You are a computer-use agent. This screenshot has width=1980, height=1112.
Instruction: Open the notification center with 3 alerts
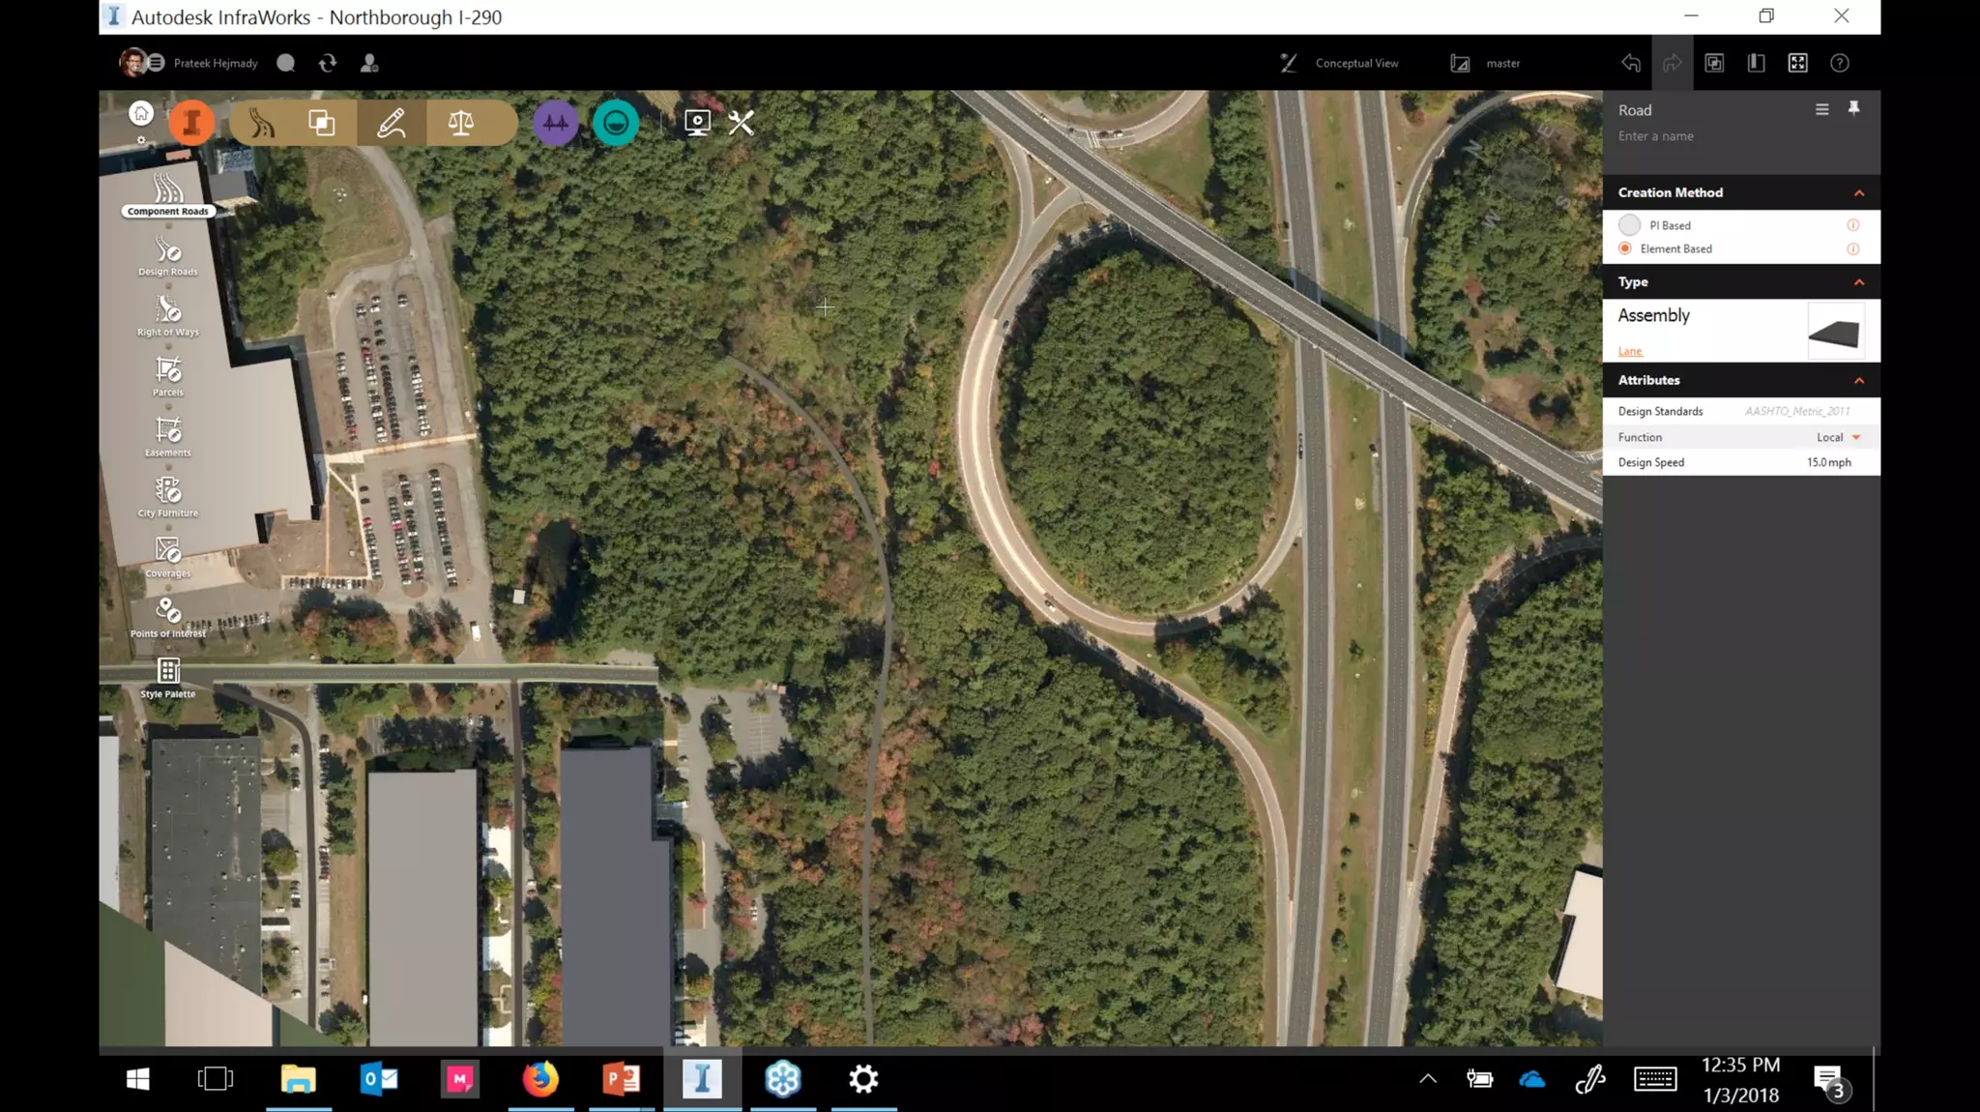[x=1830, y=1082]
